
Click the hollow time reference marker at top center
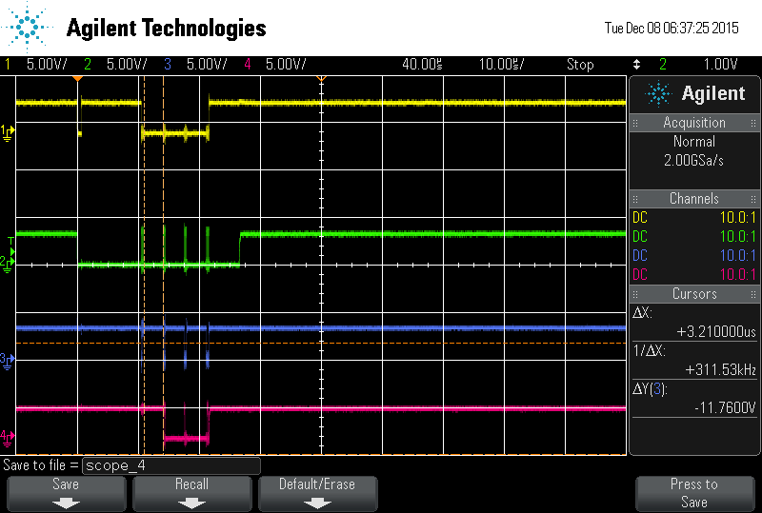pos(321,78)
